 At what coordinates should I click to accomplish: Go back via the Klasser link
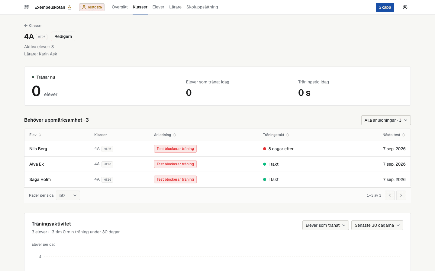tap(34, 26)
